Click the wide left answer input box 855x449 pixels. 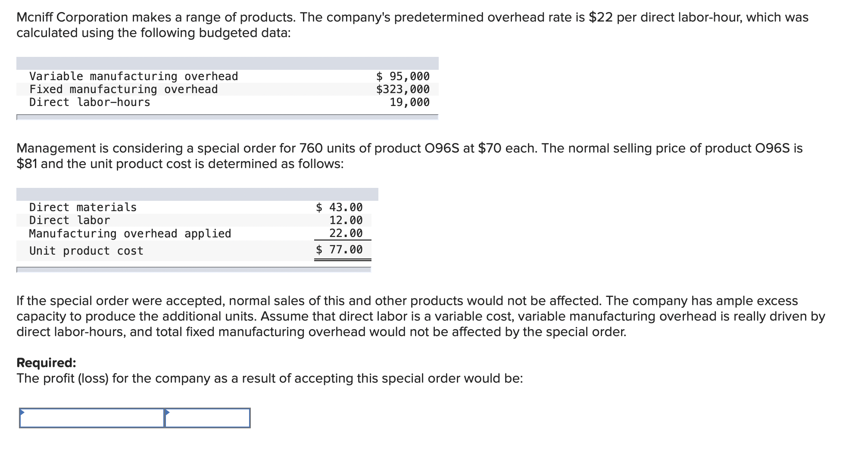click(91, 418)
